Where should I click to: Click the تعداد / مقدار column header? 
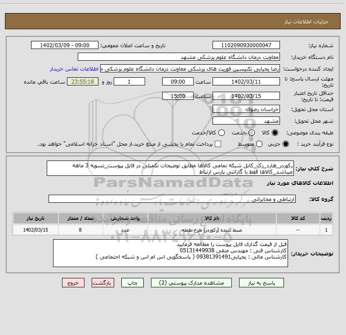click(80, 218)
